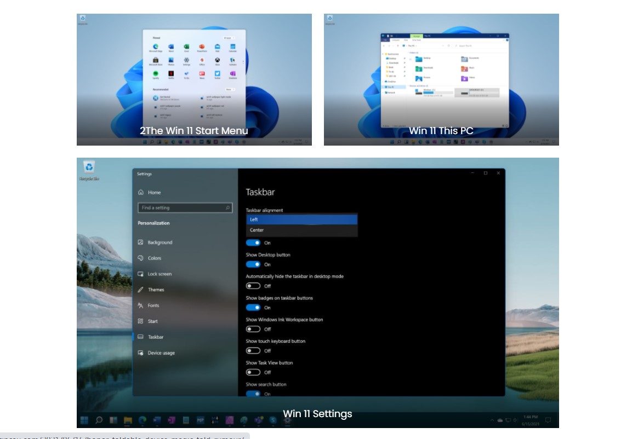This screenshot has height=439, width=638.
Task: Open the notification center icon in system tray
Action: (548, 420)
